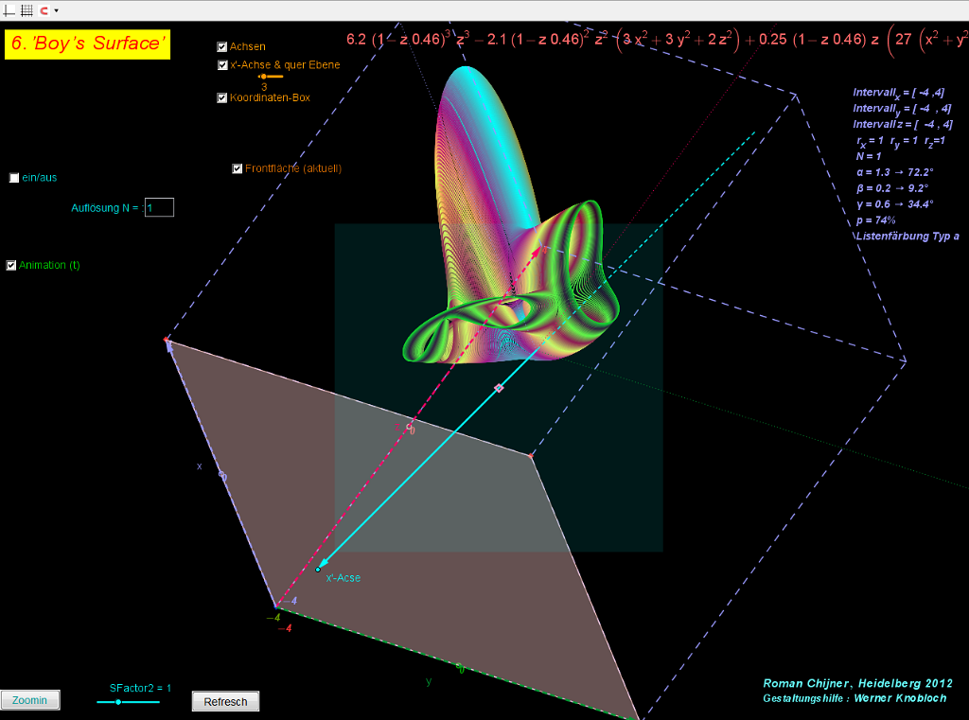969x720 pixels.
Task: Click the red corner point at left box vertex
Action: [167, 339]
